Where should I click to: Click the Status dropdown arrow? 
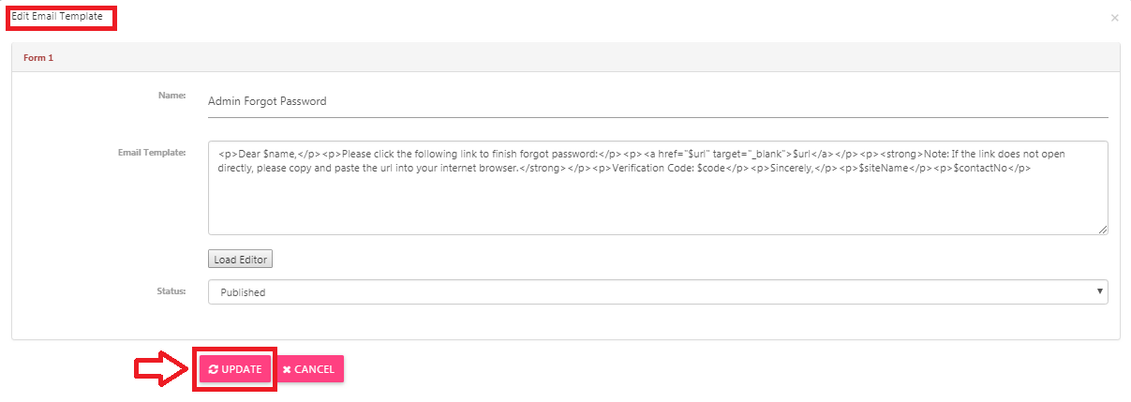1099,292
